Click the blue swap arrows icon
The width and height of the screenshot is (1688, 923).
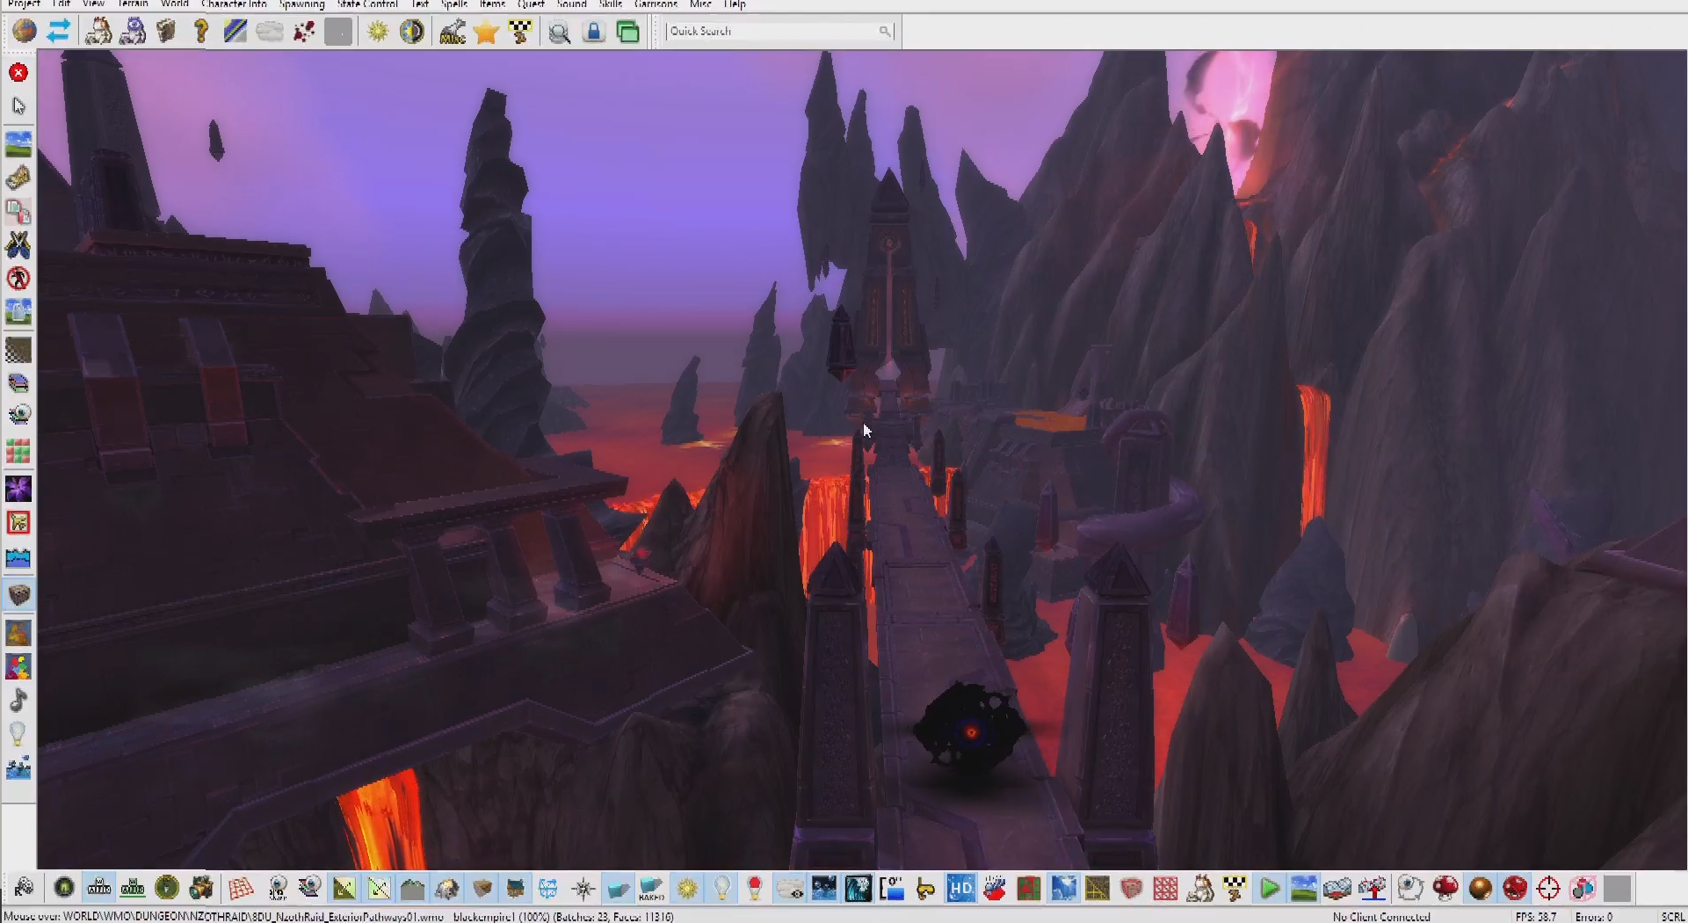click(x=58, y=32)
